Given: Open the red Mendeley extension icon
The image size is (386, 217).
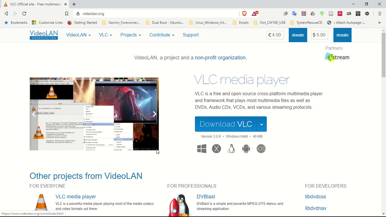Looking at the screenshot, I should coord(340,14).
